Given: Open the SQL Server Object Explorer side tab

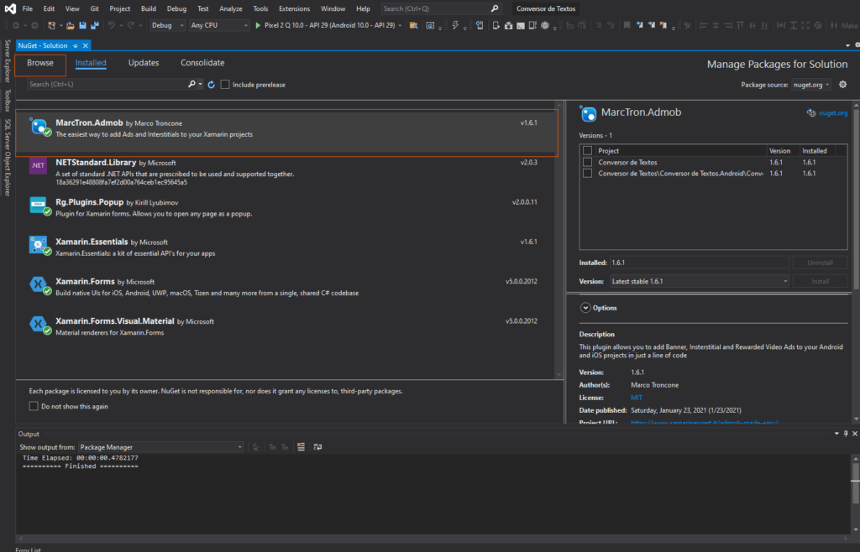Looking at the screenshot, I should (x=7, y=157).
